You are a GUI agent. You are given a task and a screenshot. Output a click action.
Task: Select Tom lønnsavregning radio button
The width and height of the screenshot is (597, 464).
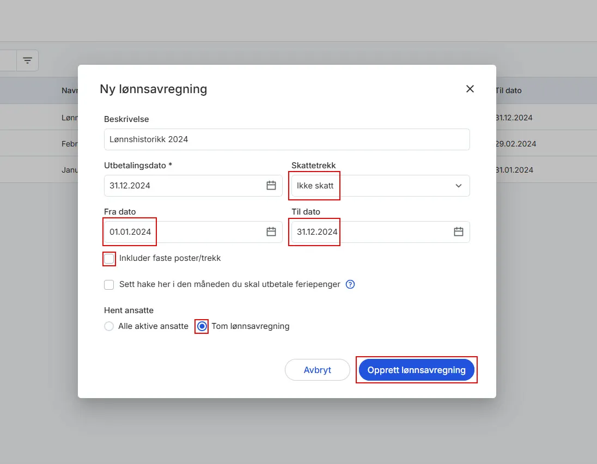[201, 326]
